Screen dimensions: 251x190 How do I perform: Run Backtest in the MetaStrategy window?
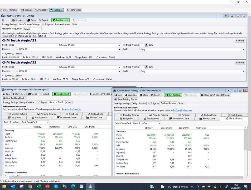click(x=60, y=20)
